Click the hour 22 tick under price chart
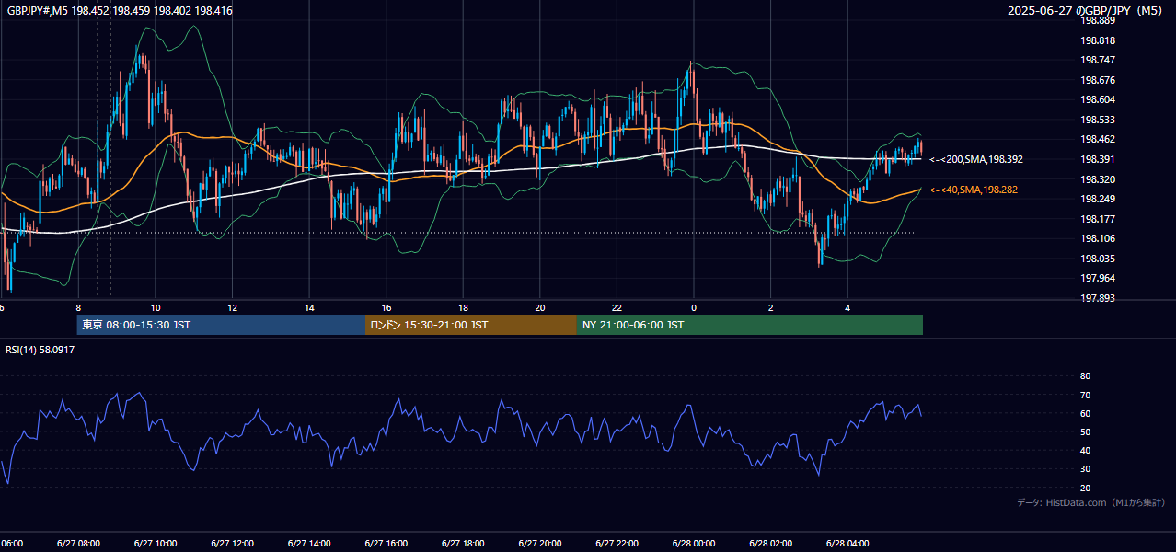 pyautogui.click(x=617, y=307)
